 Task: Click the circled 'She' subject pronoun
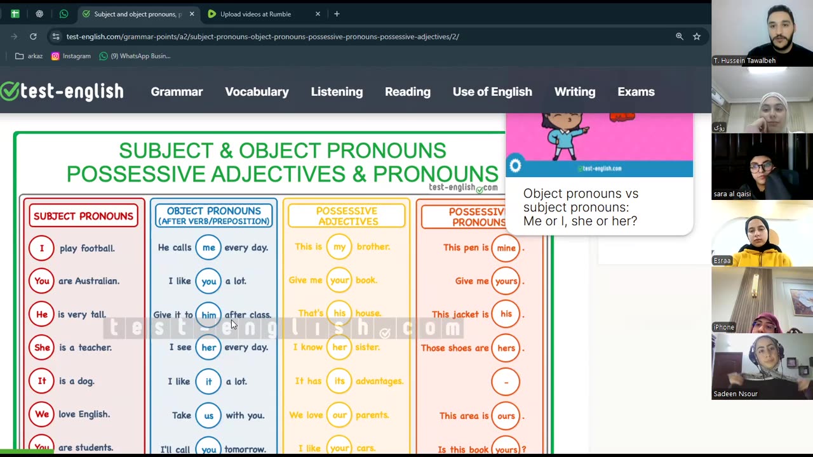(41, 347)
